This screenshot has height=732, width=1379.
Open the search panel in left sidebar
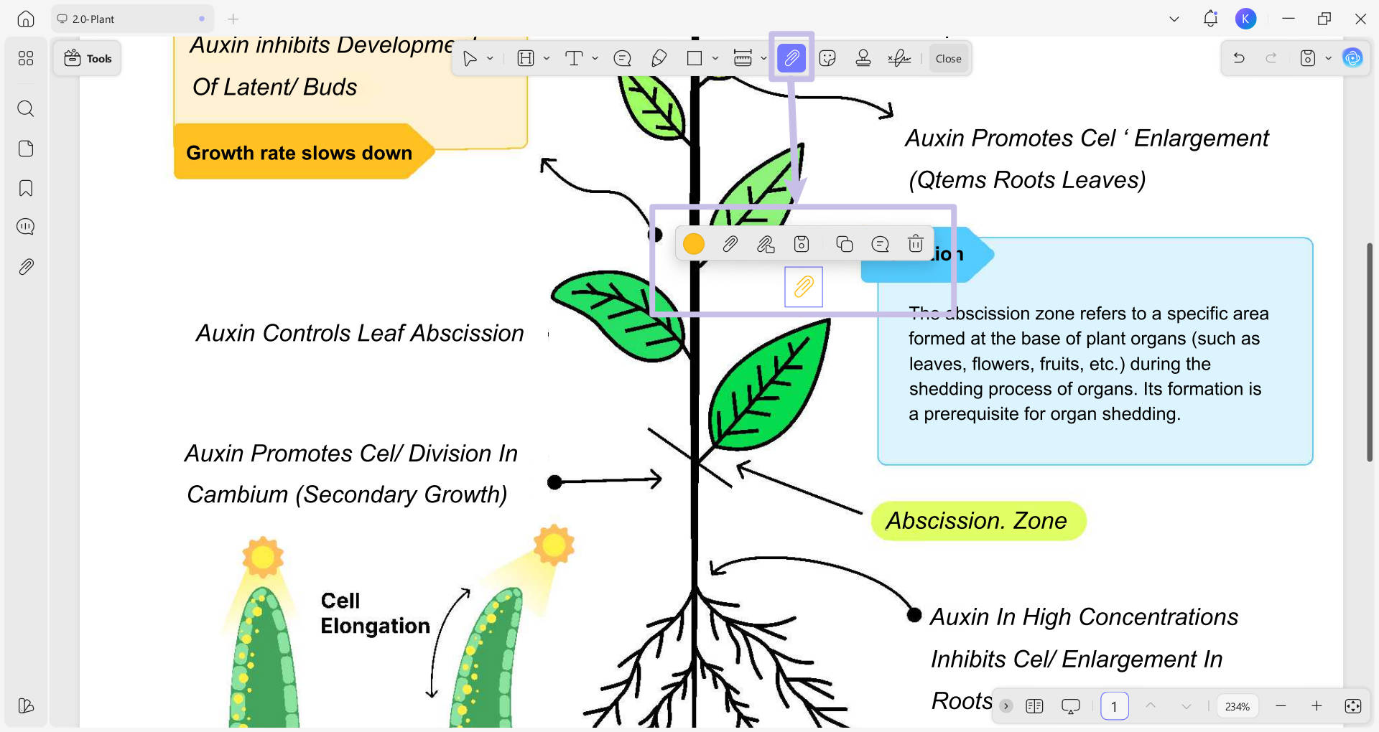pyautogui.click(x=26, y=108)
